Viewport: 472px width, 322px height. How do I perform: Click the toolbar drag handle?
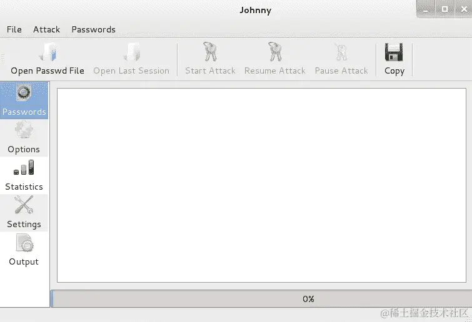click(x=3, y=59)
